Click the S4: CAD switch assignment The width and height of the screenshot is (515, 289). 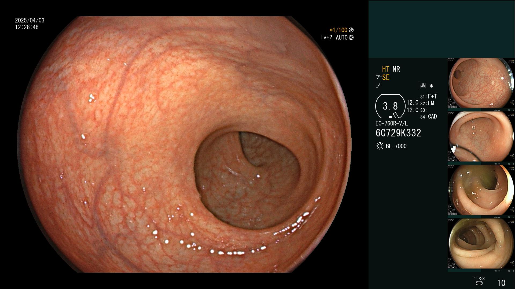point(429,116)
